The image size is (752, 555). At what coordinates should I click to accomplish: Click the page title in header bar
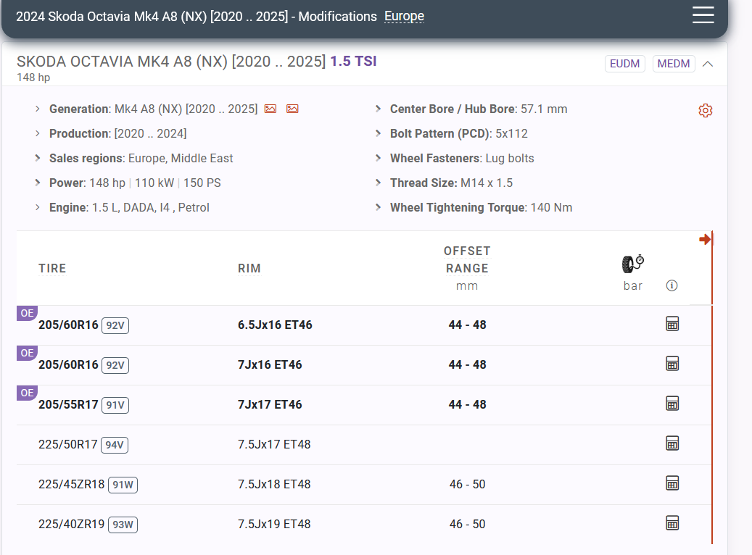(x=197, y=16)
